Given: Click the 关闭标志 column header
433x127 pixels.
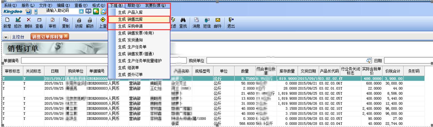Looking at the screenshot, I should click(x=34, y=71).
